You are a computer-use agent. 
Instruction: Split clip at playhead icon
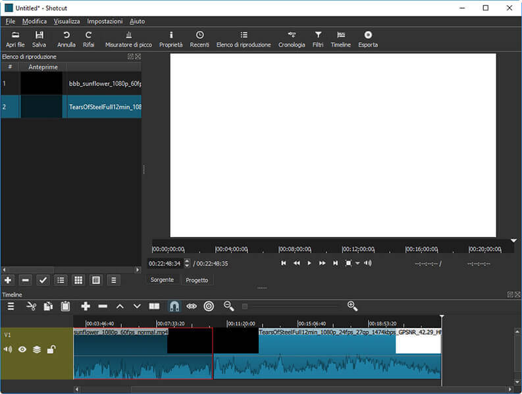tap(154, 306)
